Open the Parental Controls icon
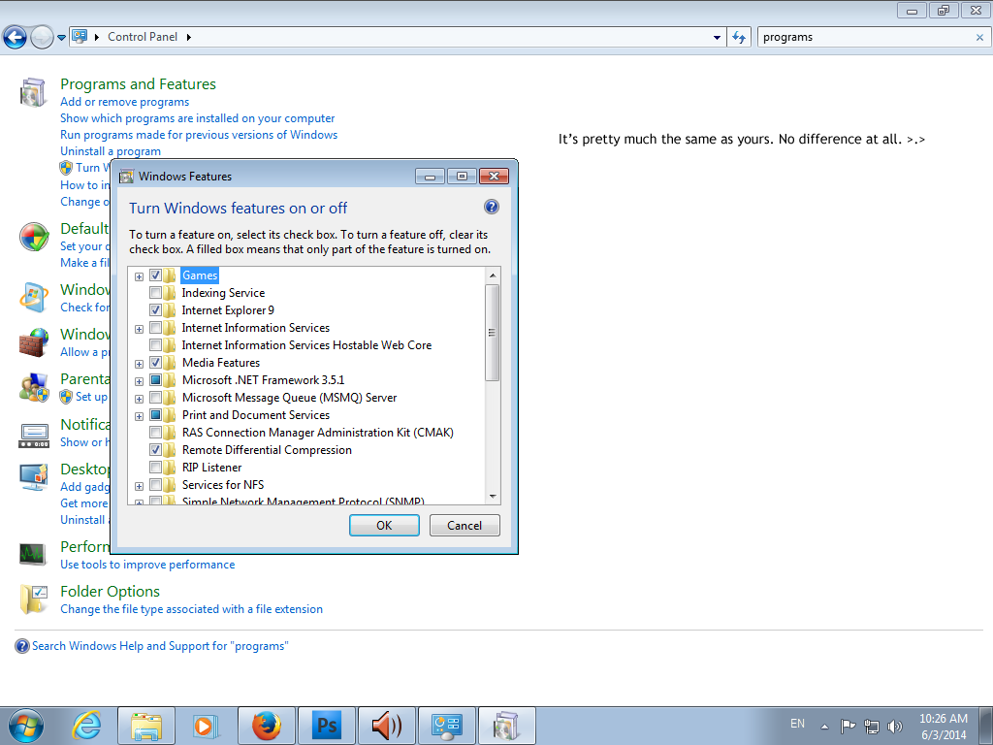This screenshot has width=993, height=745. (34, 388)
